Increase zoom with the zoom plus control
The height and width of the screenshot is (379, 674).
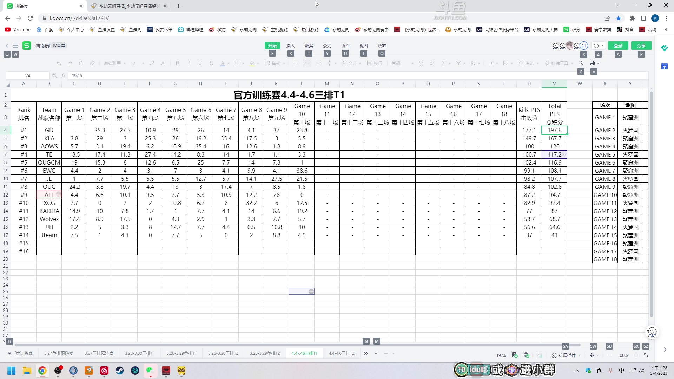coord(636,355)
